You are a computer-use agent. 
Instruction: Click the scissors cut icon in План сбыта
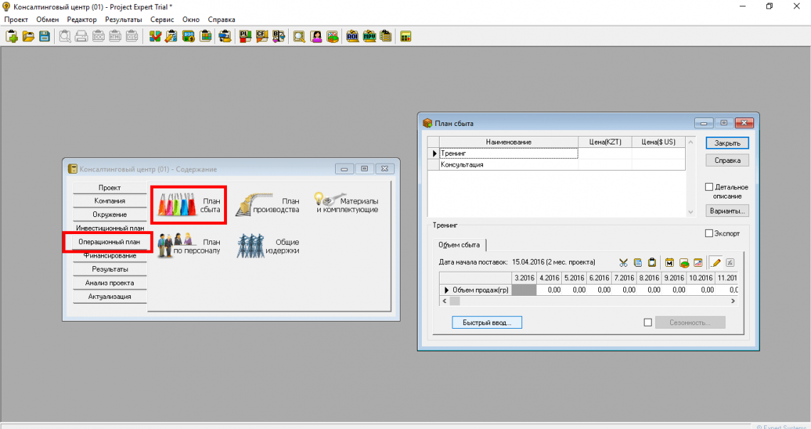pos(623,263)
